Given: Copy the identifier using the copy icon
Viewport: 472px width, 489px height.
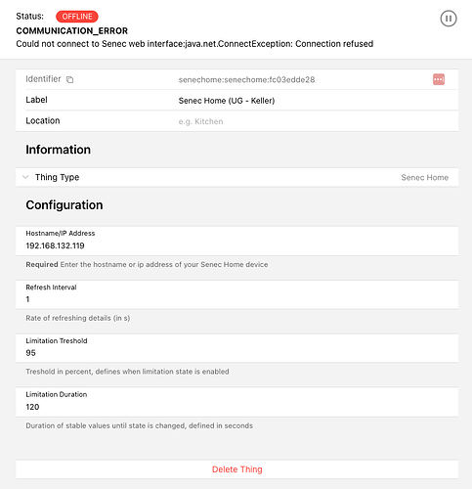Looking at the screenshot, I should click(69, 79).
